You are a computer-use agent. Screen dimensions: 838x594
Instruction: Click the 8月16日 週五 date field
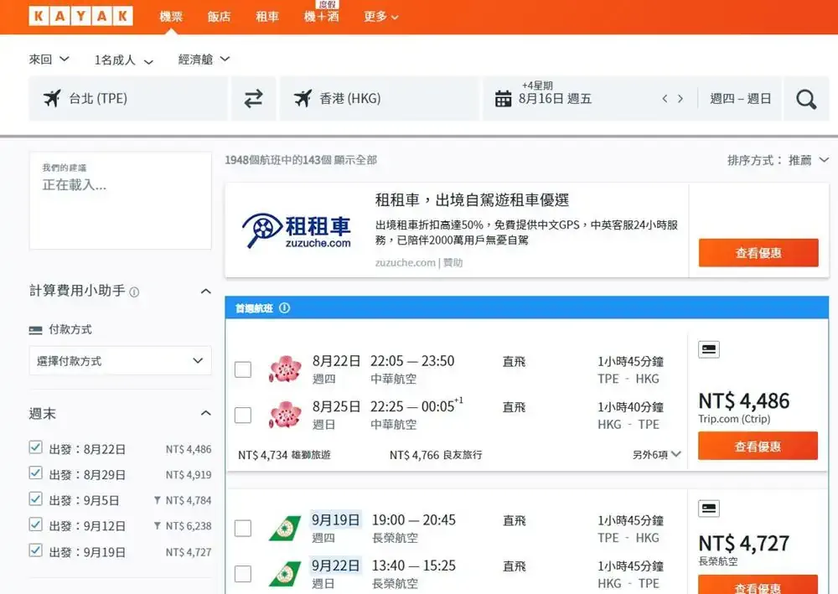click(555, 99)
